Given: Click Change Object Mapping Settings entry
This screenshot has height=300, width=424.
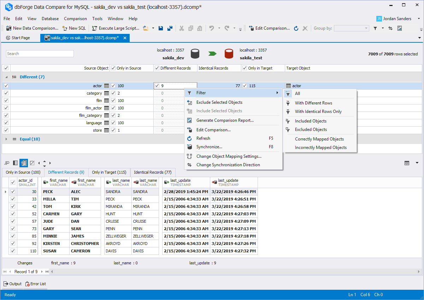Looking at the screenshot, I should (x=234, y=156).
